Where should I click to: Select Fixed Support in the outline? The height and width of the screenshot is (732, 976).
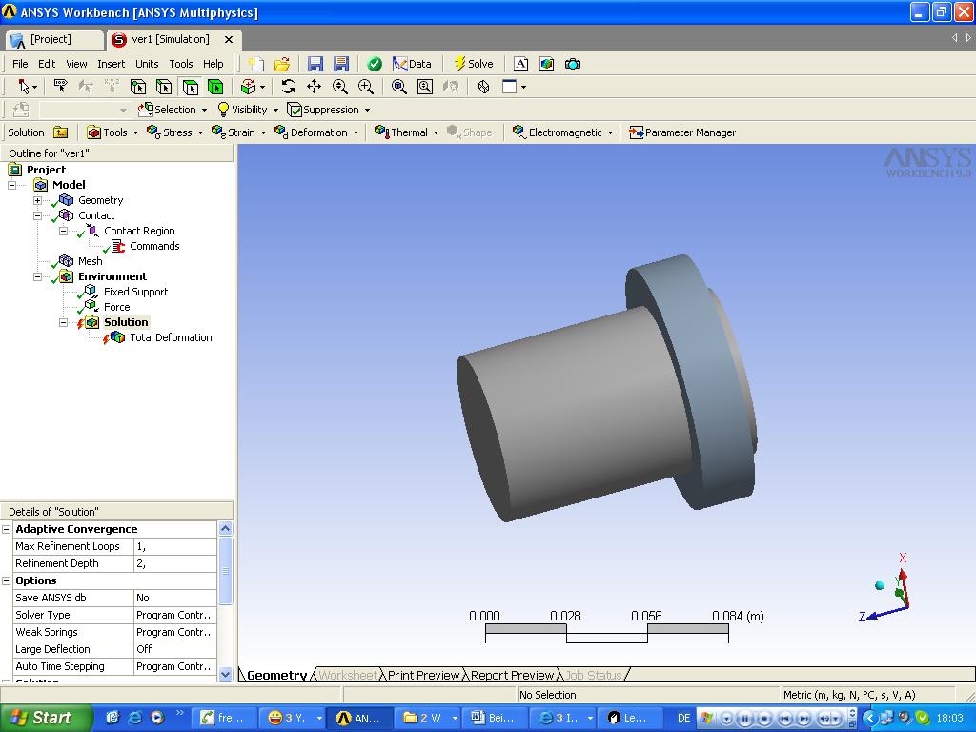click(x=135, y=292)
